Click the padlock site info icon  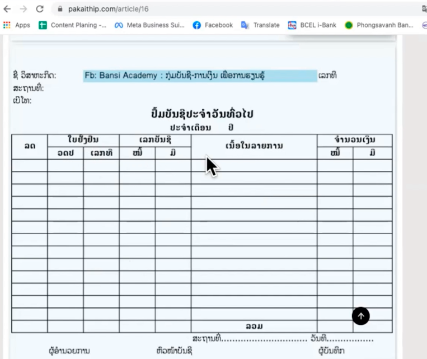(60, 9)
